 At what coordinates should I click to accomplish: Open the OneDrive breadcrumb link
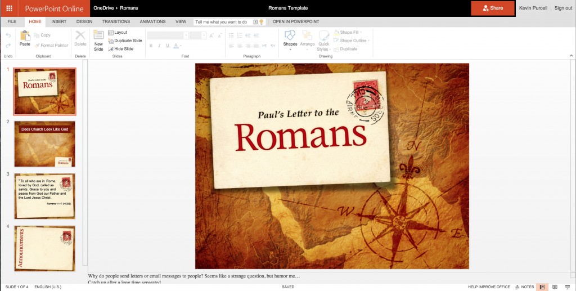103,8
